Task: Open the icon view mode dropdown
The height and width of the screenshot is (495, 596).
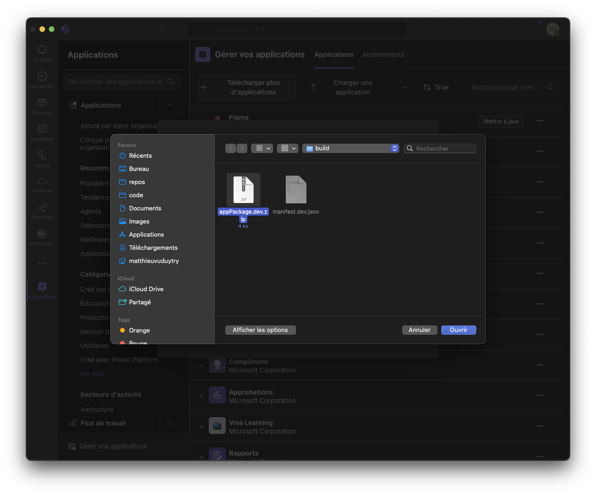Action: (262, 148)
